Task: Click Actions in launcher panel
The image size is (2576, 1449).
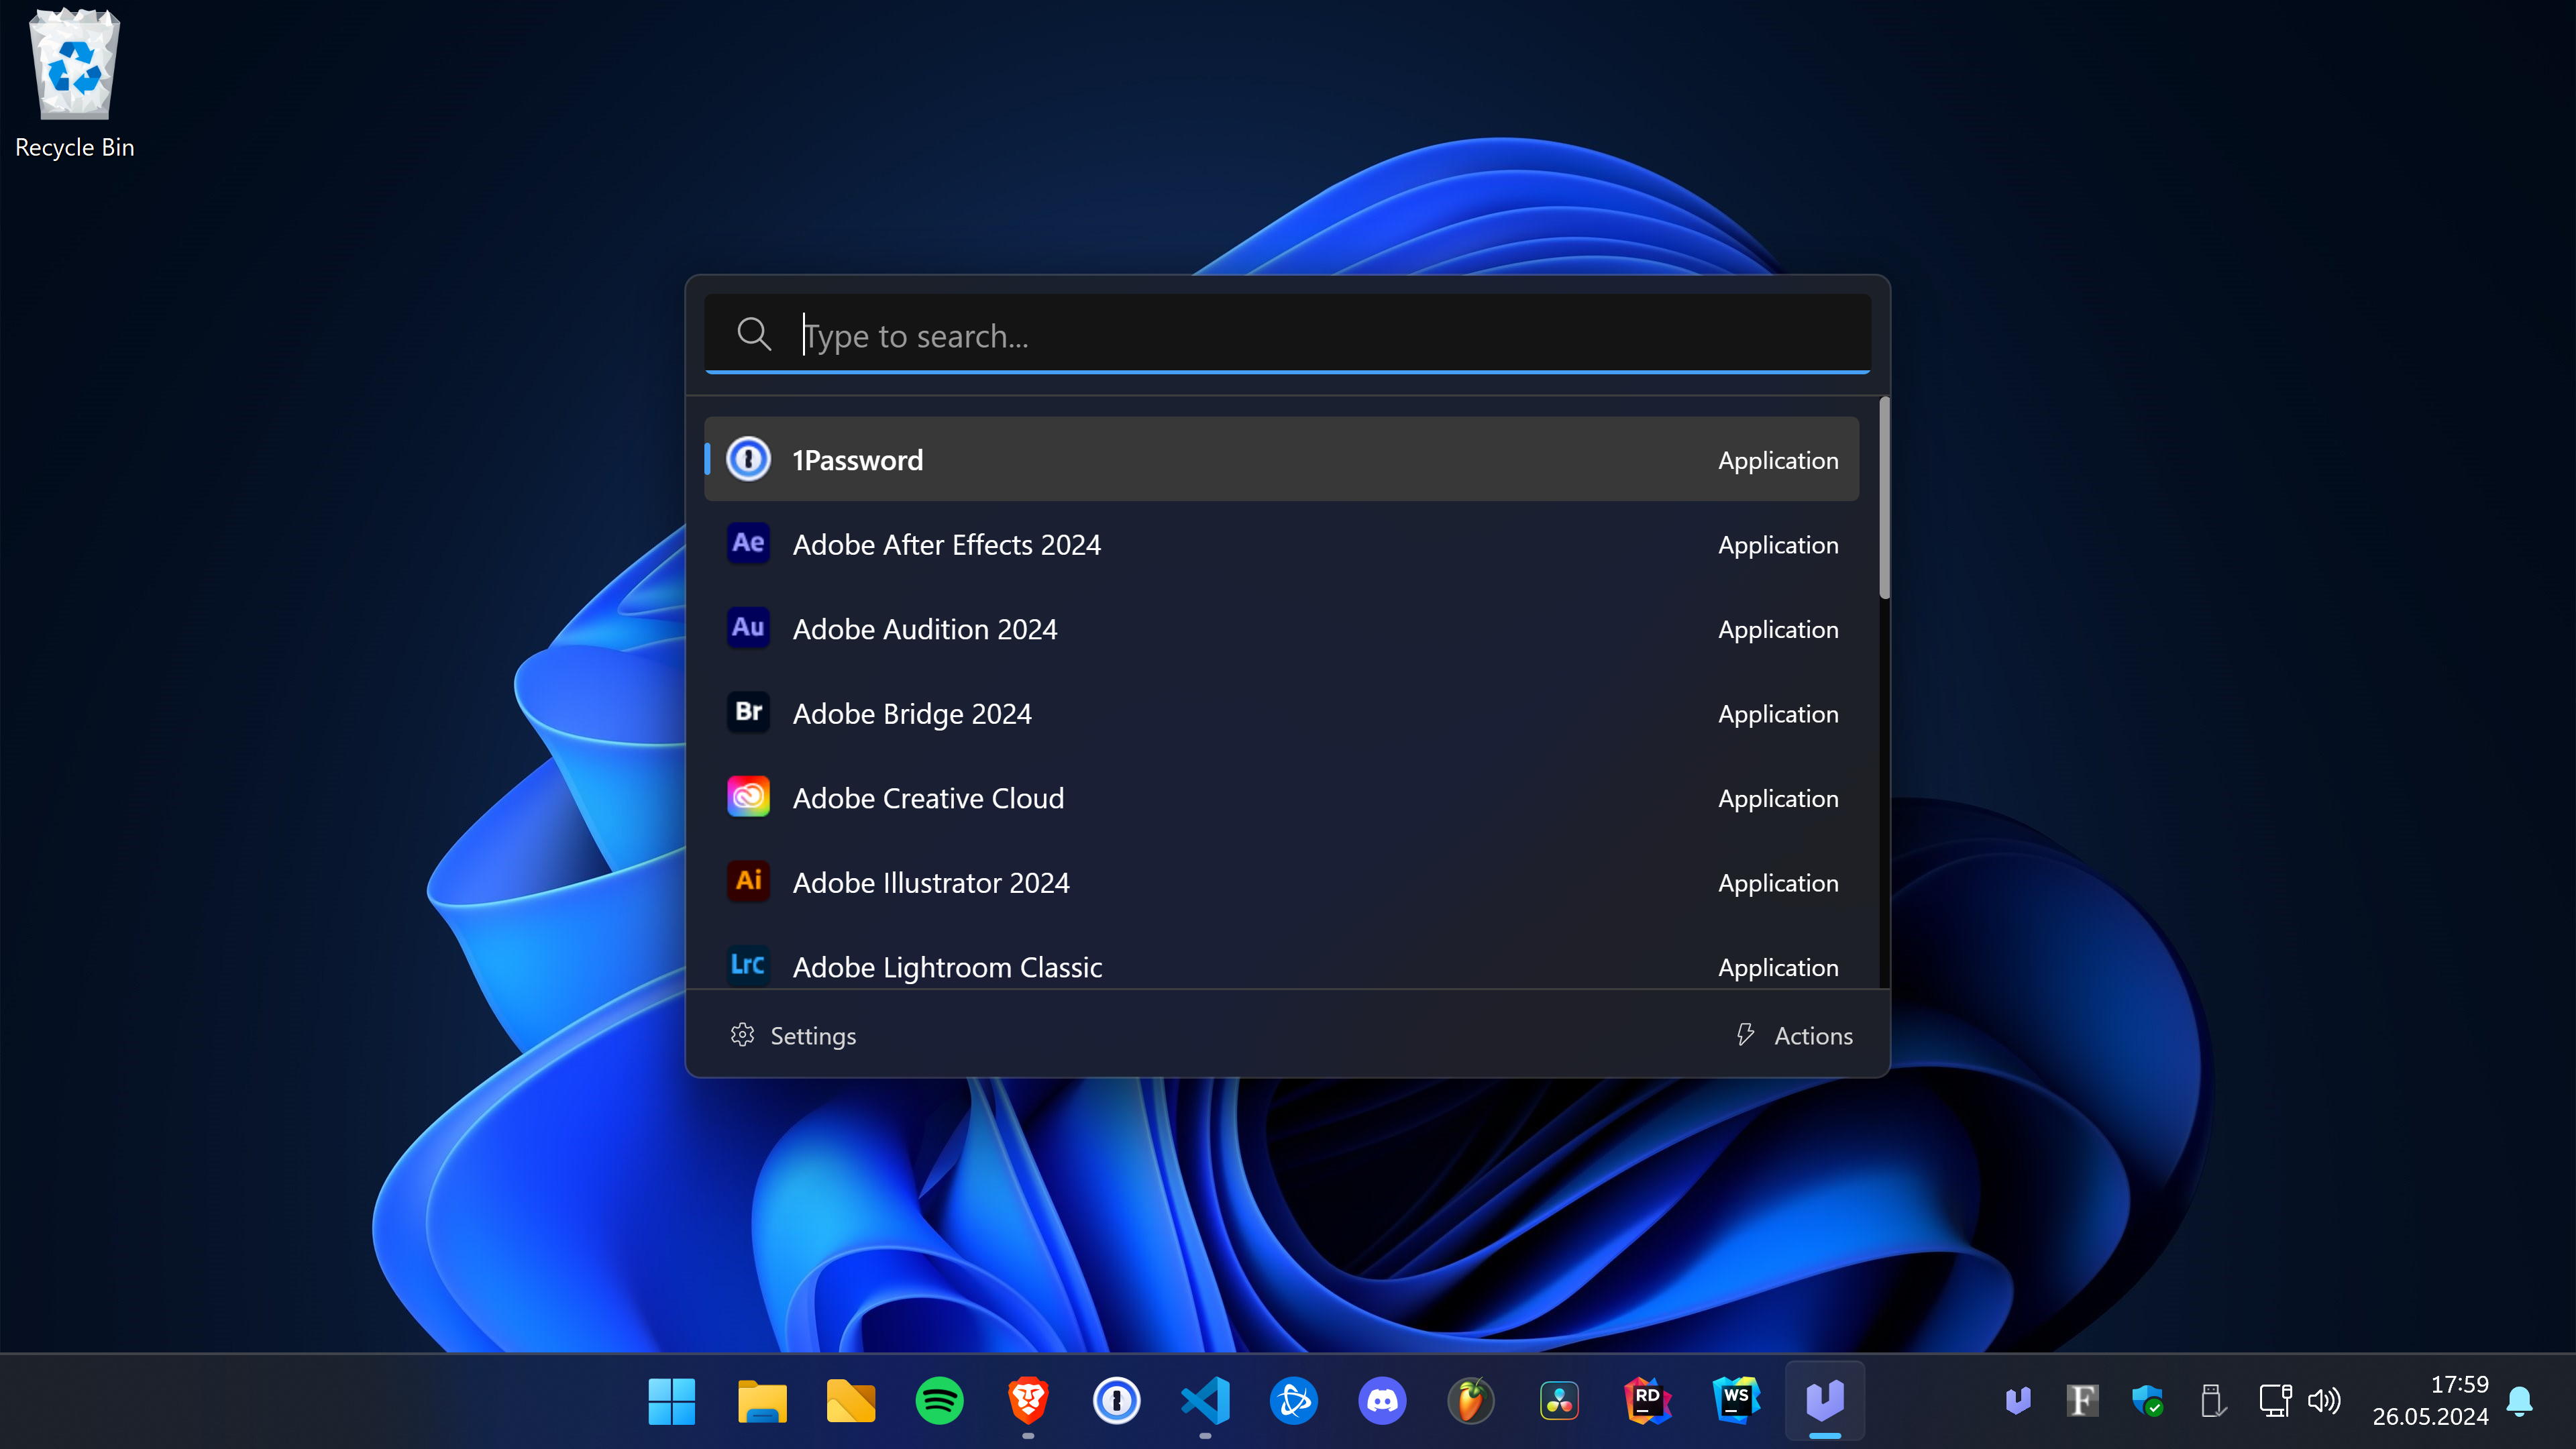Action: click(x=1792, y=1035)
